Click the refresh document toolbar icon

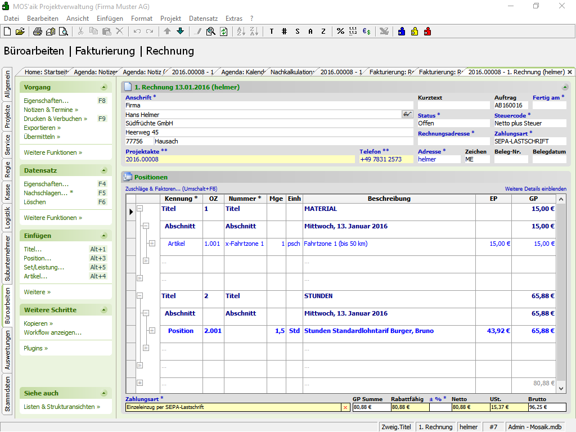(x=223, y=31)
